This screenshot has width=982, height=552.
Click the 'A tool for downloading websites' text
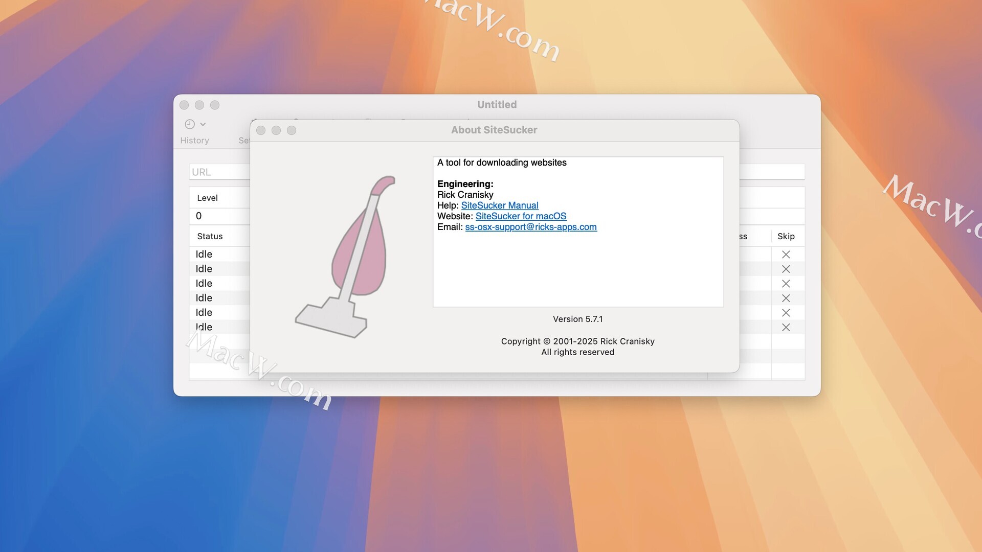(x=502, y=163)
